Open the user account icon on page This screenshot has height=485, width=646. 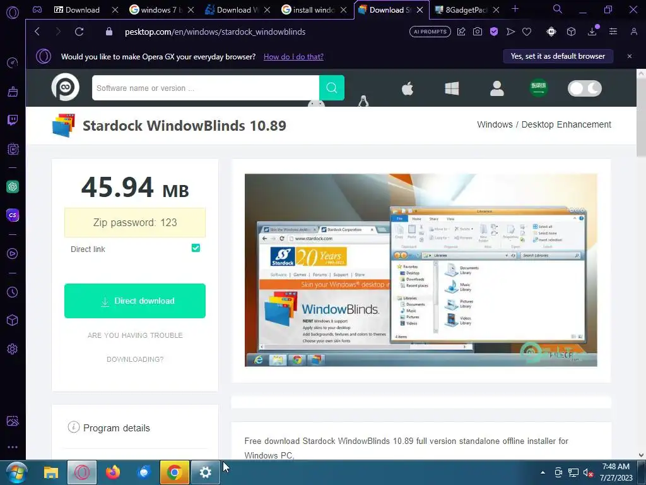point(497,88)
